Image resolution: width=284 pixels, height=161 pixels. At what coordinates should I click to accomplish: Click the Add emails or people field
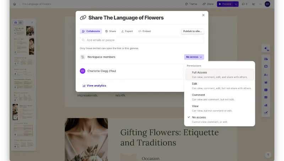tap(142, 40)
